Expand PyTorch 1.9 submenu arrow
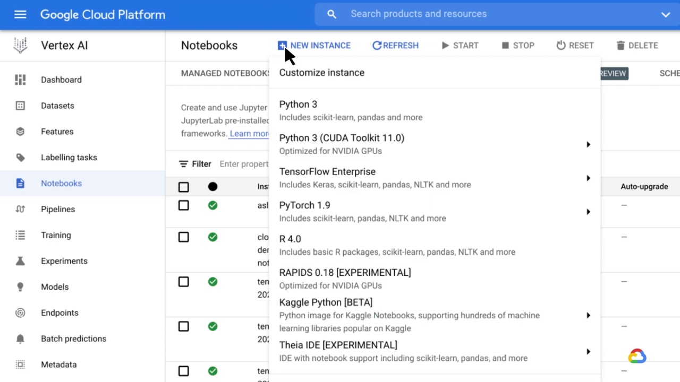 pyautogui.click(x=588, y=212)
